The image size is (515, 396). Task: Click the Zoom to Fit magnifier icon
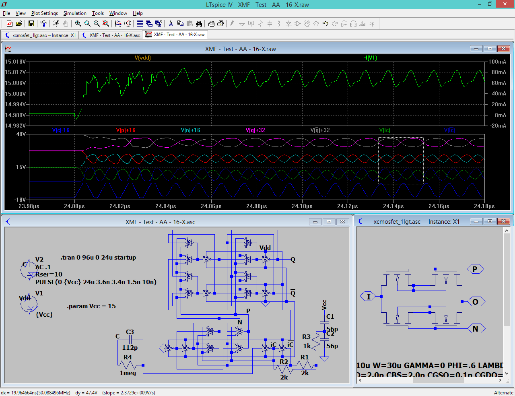pos(106,24)
